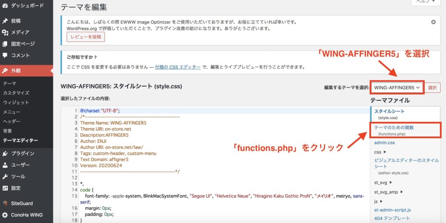The image size is (446, 223).
Task: Click the レビューを投稿 button
Action: (86, 37)
